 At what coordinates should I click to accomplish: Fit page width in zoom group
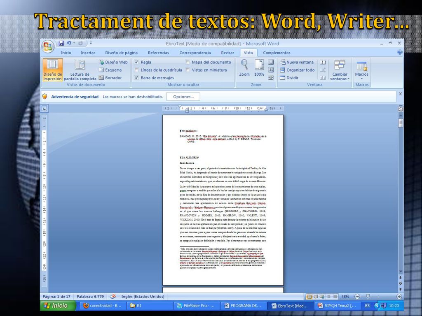(x=271, y=78)
